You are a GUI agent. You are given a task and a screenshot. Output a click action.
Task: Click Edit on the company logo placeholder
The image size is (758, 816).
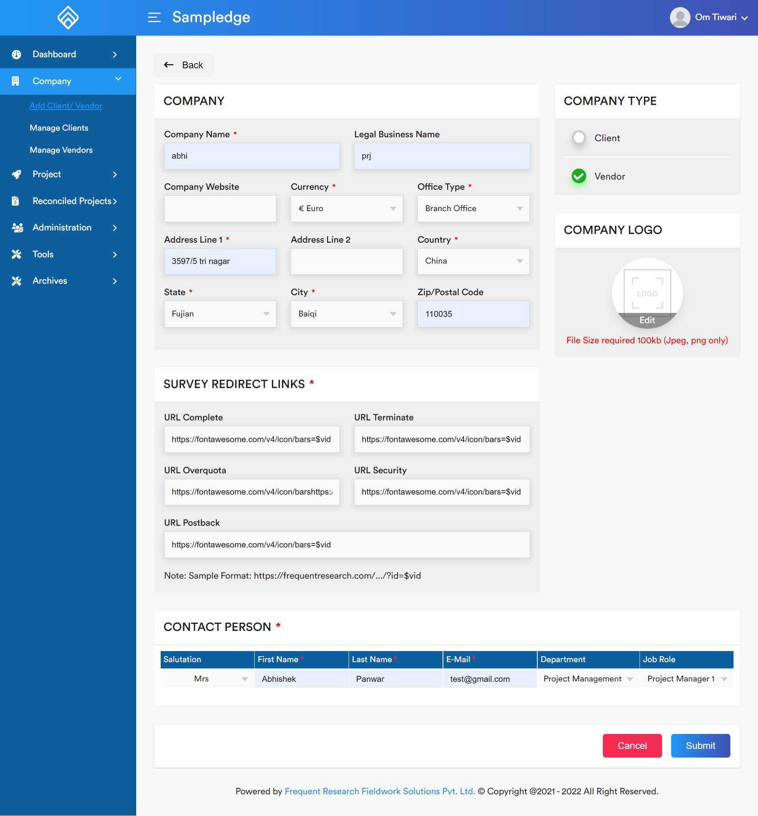647,320
